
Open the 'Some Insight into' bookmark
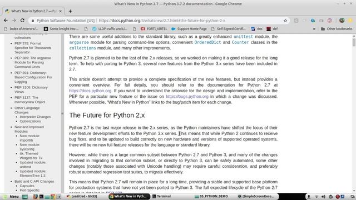tap(61, 29)
